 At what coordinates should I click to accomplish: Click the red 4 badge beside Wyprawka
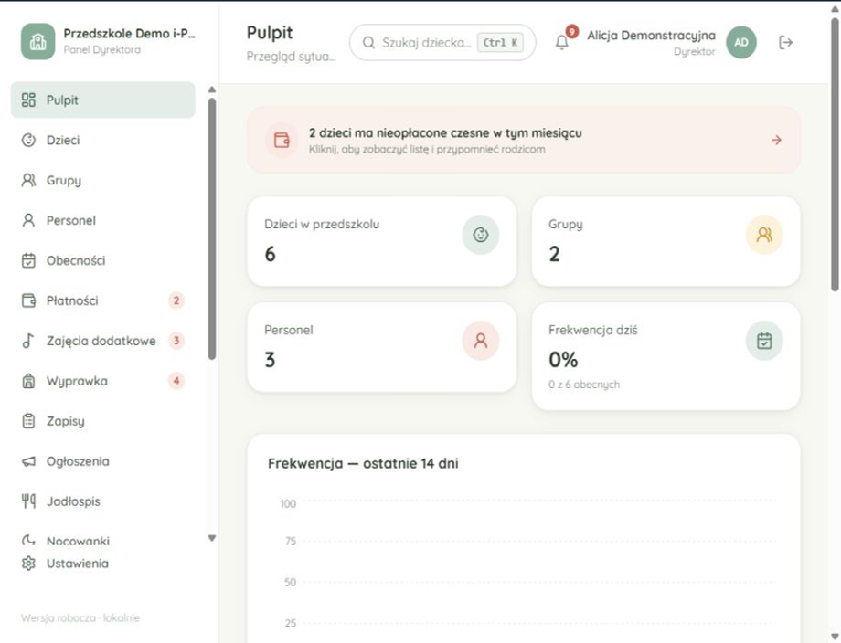(x=176, y=381)
